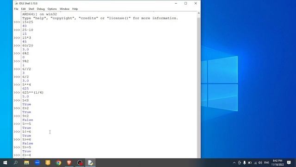Open the Debug menu

coord(41,9)
